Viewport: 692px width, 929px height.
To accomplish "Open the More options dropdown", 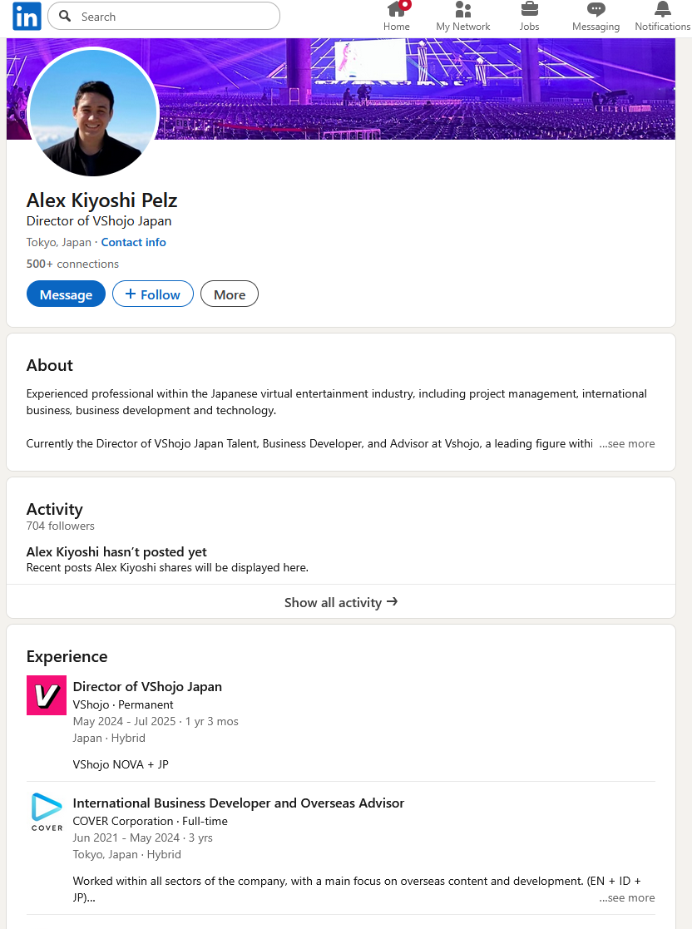I will (230, 294).
